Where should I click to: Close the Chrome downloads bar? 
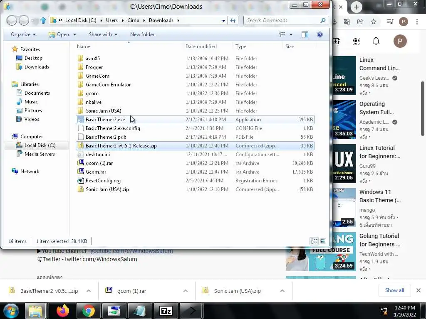[x=419, y=290]
